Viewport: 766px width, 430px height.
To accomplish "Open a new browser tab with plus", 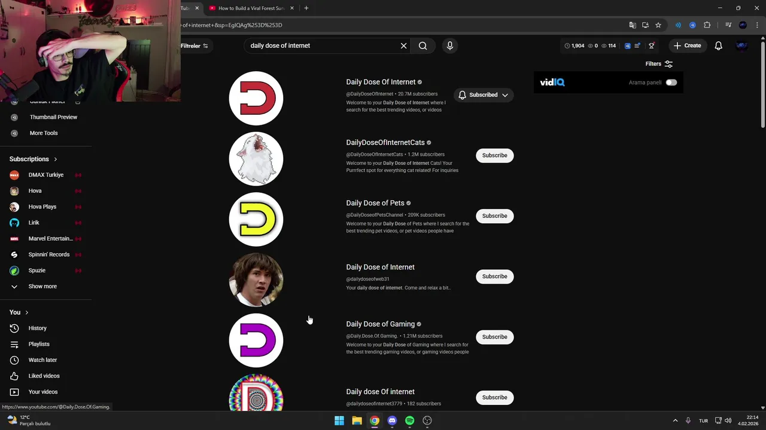I will click(306, 8).
